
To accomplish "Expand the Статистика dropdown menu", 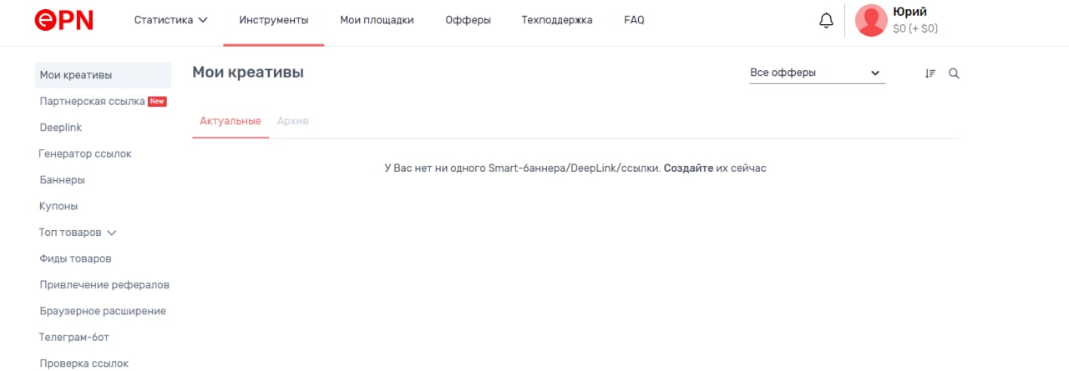I will click(171, 20).
